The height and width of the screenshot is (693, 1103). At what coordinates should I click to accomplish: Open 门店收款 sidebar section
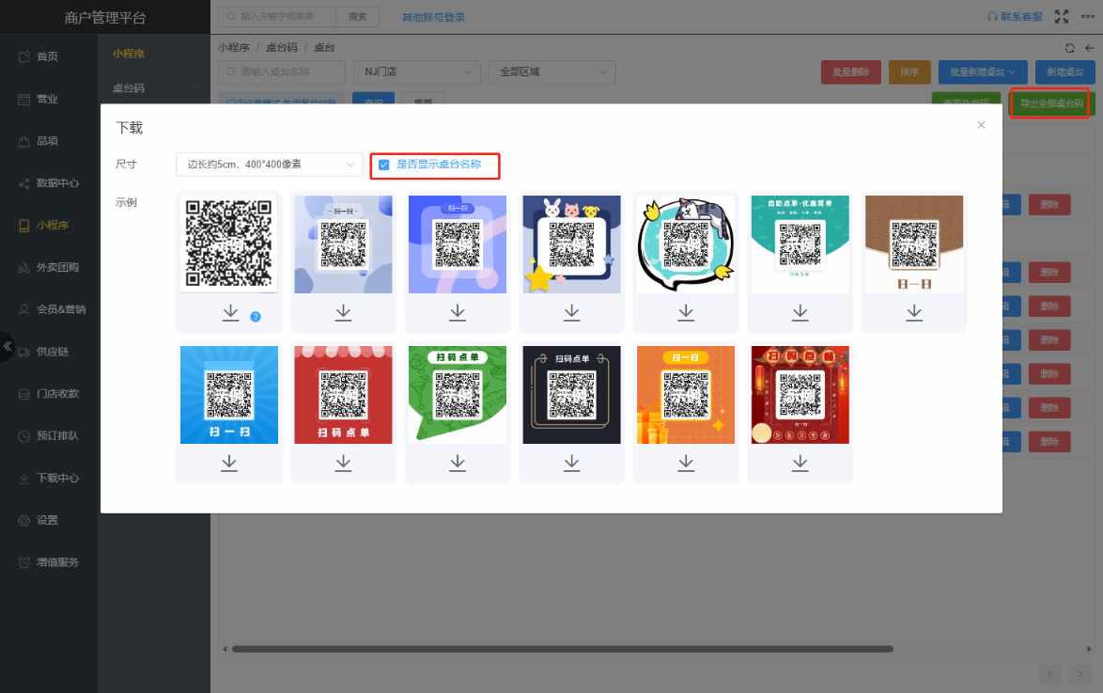tap(49, 394)
